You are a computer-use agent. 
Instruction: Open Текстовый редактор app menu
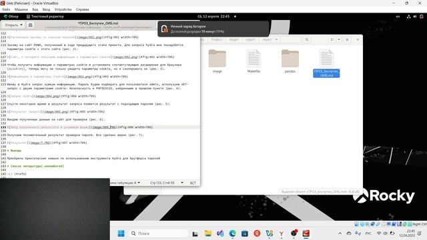45,17
